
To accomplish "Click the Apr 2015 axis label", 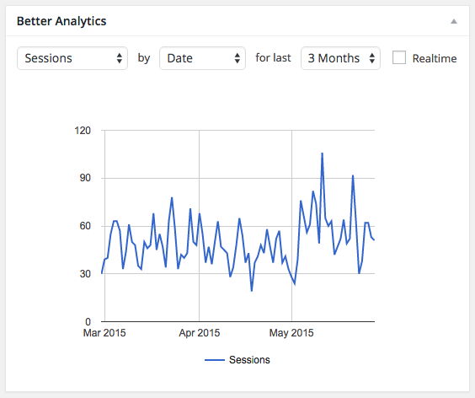I will [x=200, y=333].
